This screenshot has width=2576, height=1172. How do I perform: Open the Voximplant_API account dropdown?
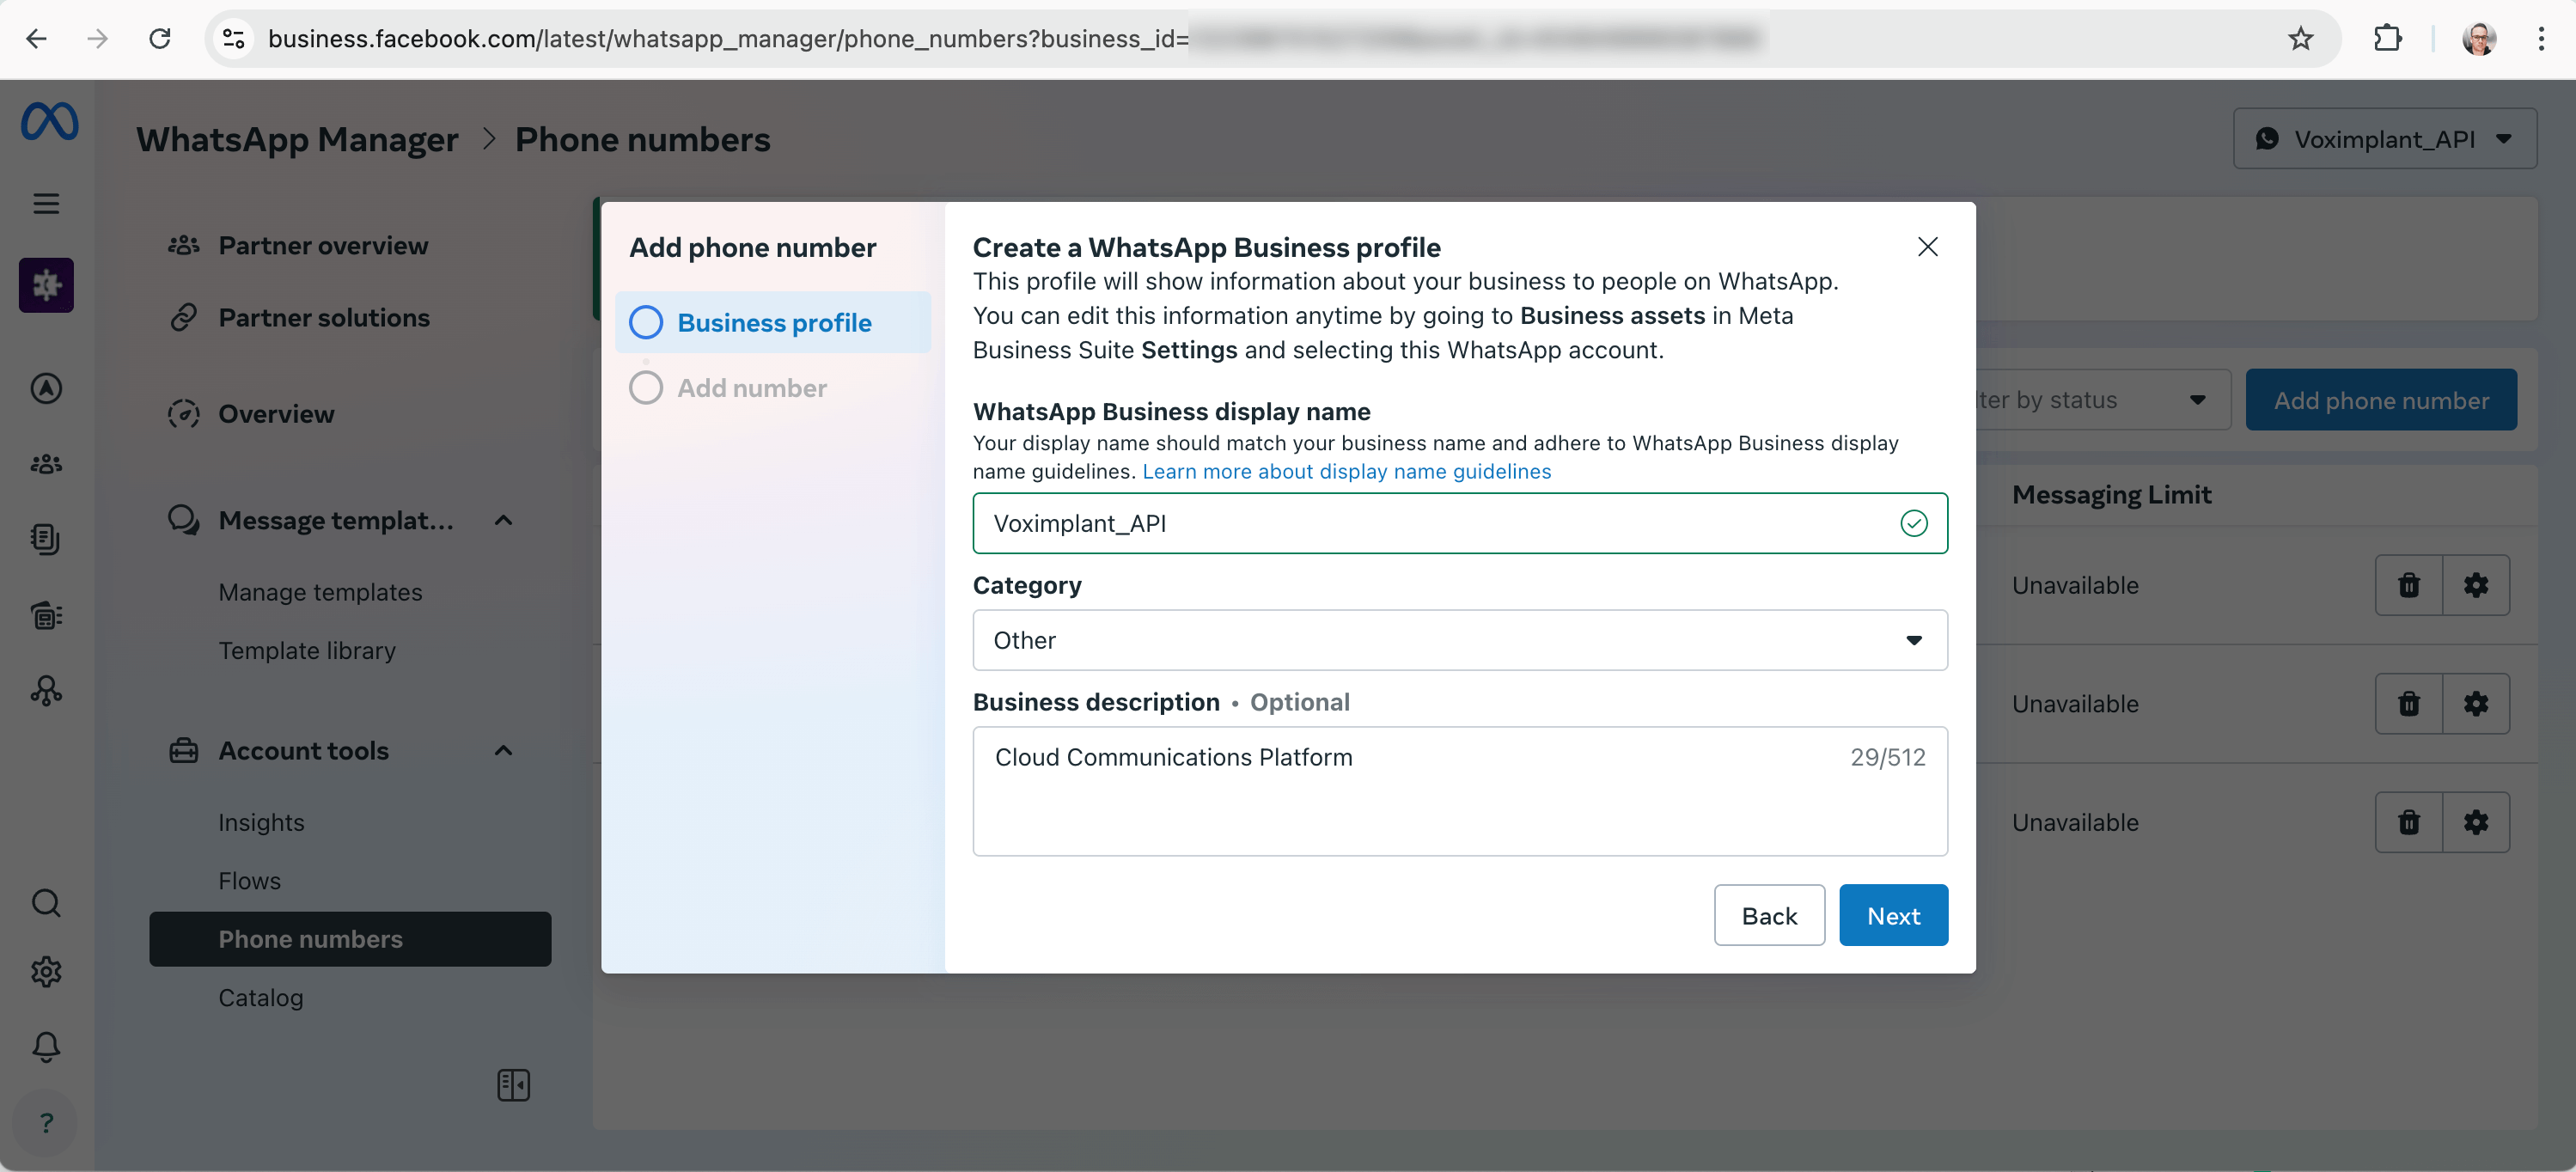[2384, 139]
